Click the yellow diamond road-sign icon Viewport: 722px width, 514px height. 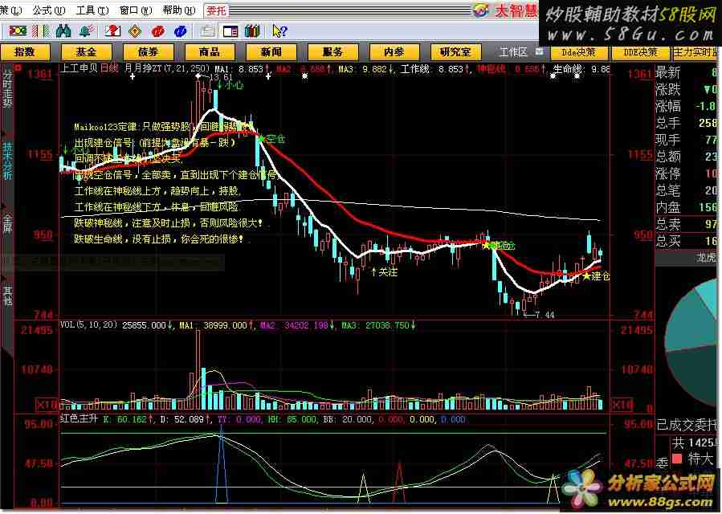pyautogui.click(x=135, y=31)
